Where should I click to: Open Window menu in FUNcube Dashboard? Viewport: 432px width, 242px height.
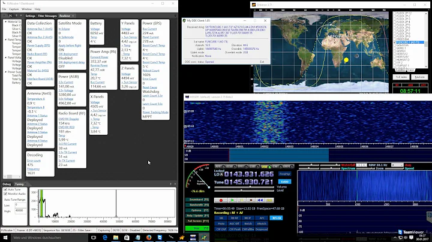pyautogui.click(x=26, y=9)
